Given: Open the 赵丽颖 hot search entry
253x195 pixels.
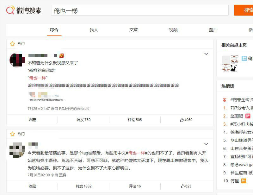Looking at the screenshot, I should pyautogui.click(x=237, y=116).
